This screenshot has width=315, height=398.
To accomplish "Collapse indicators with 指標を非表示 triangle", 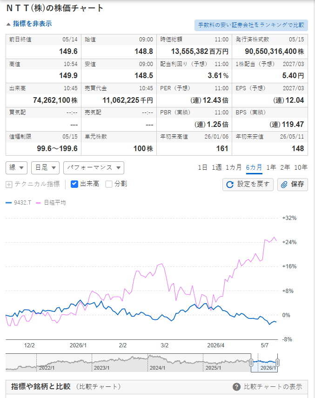I will pos(8,24).
